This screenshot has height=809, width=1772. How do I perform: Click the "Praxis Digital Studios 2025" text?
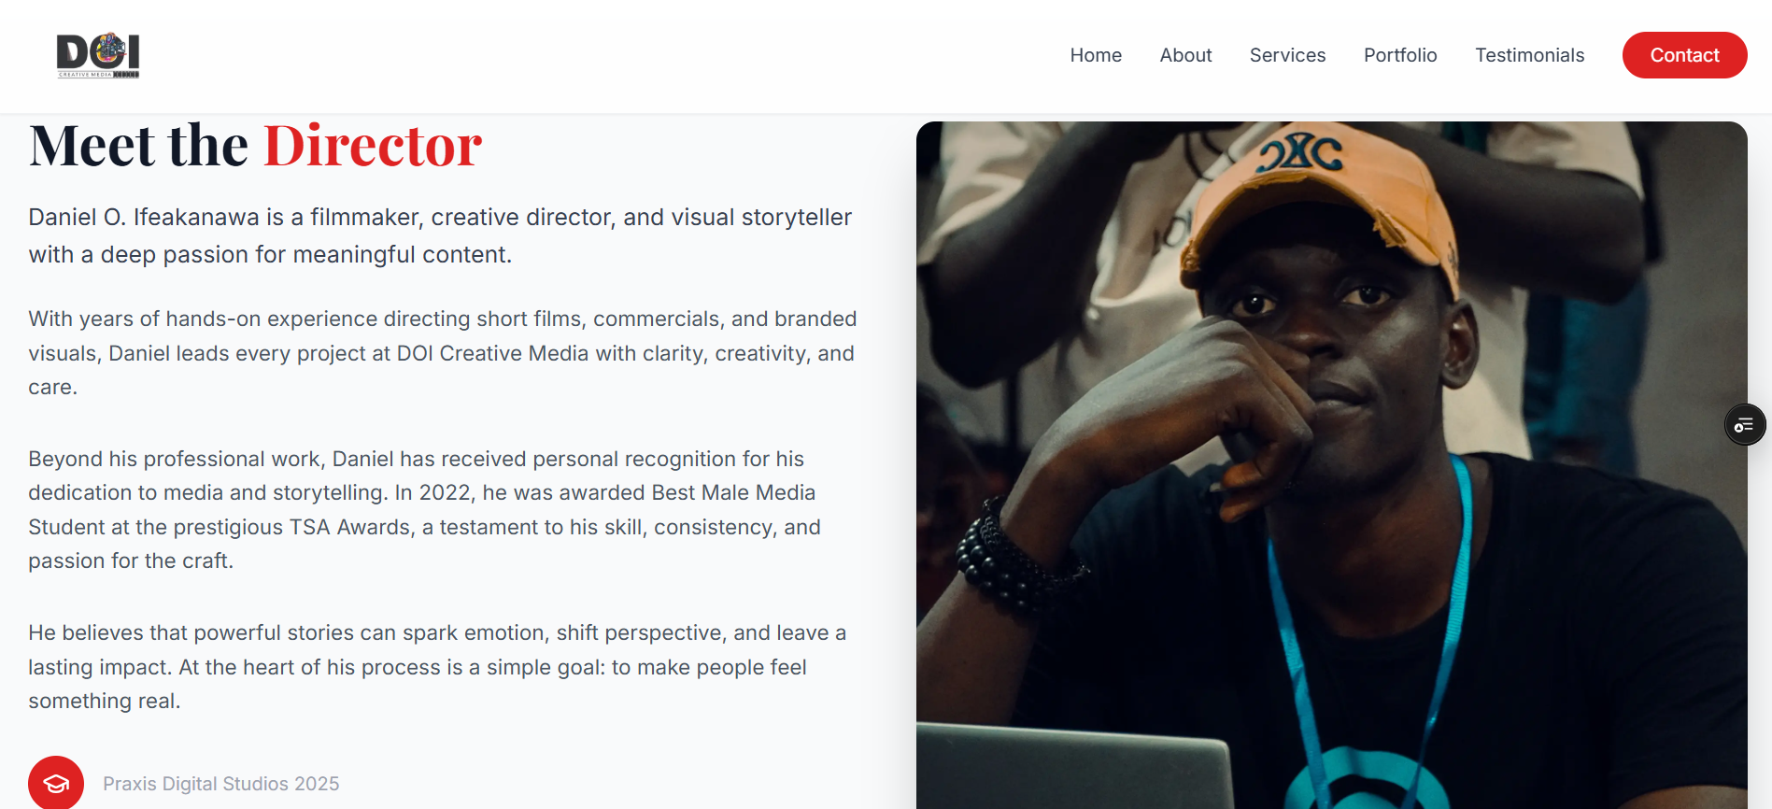[x=220, y=784]
